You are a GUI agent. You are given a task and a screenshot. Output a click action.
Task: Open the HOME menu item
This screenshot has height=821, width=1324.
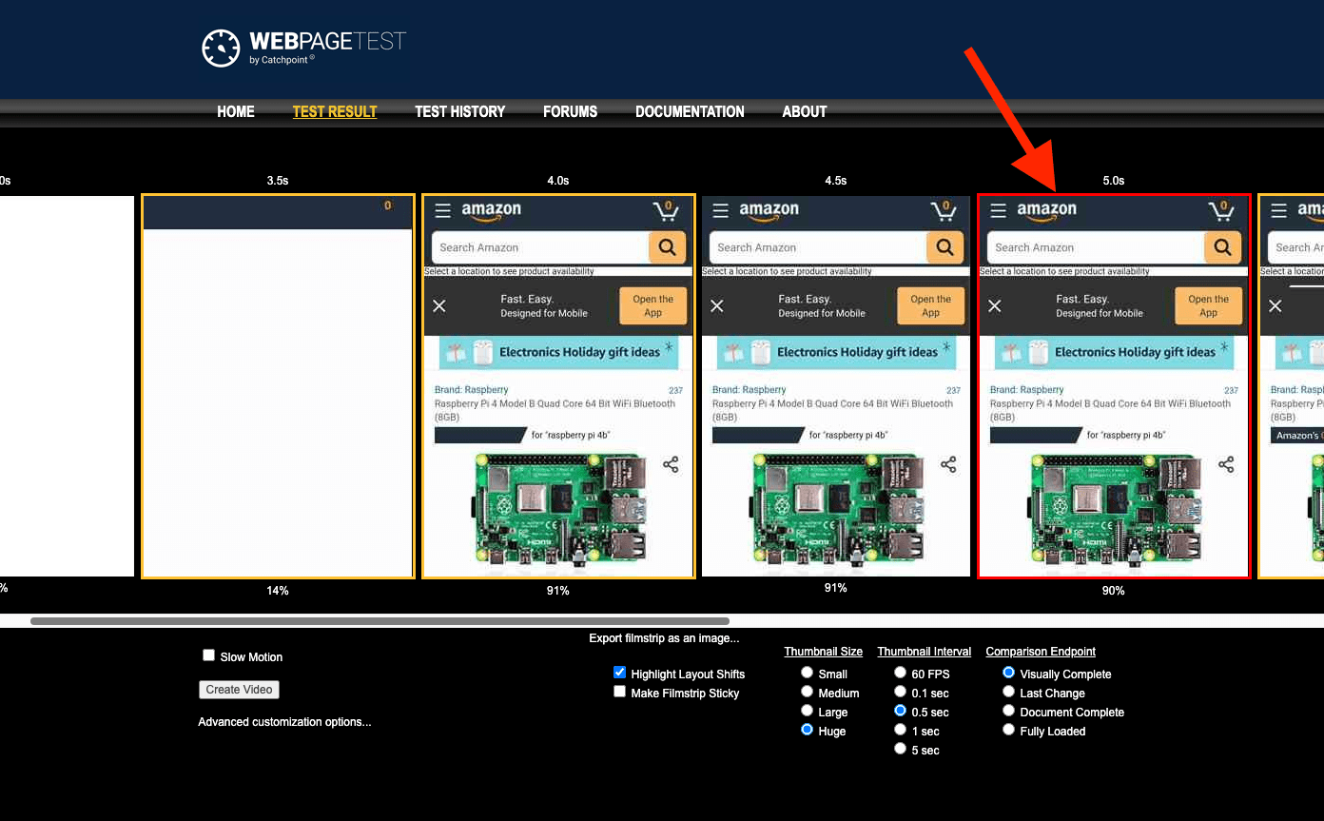tap(236, 111)
